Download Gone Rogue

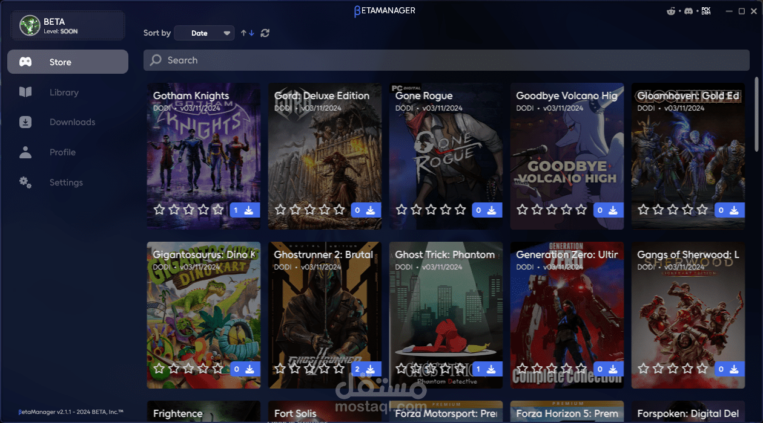[x=487, y=210]
